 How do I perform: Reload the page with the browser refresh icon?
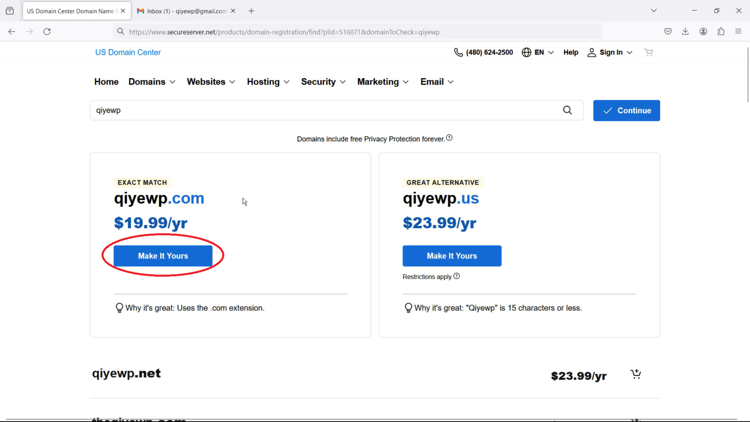[x=47, y=32]
